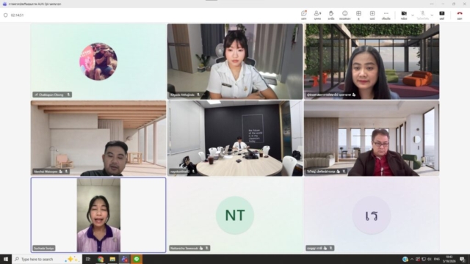Click mic icon on Akechai Wasopee label
This screenshot has height=264, width=470.
(66, 172)
